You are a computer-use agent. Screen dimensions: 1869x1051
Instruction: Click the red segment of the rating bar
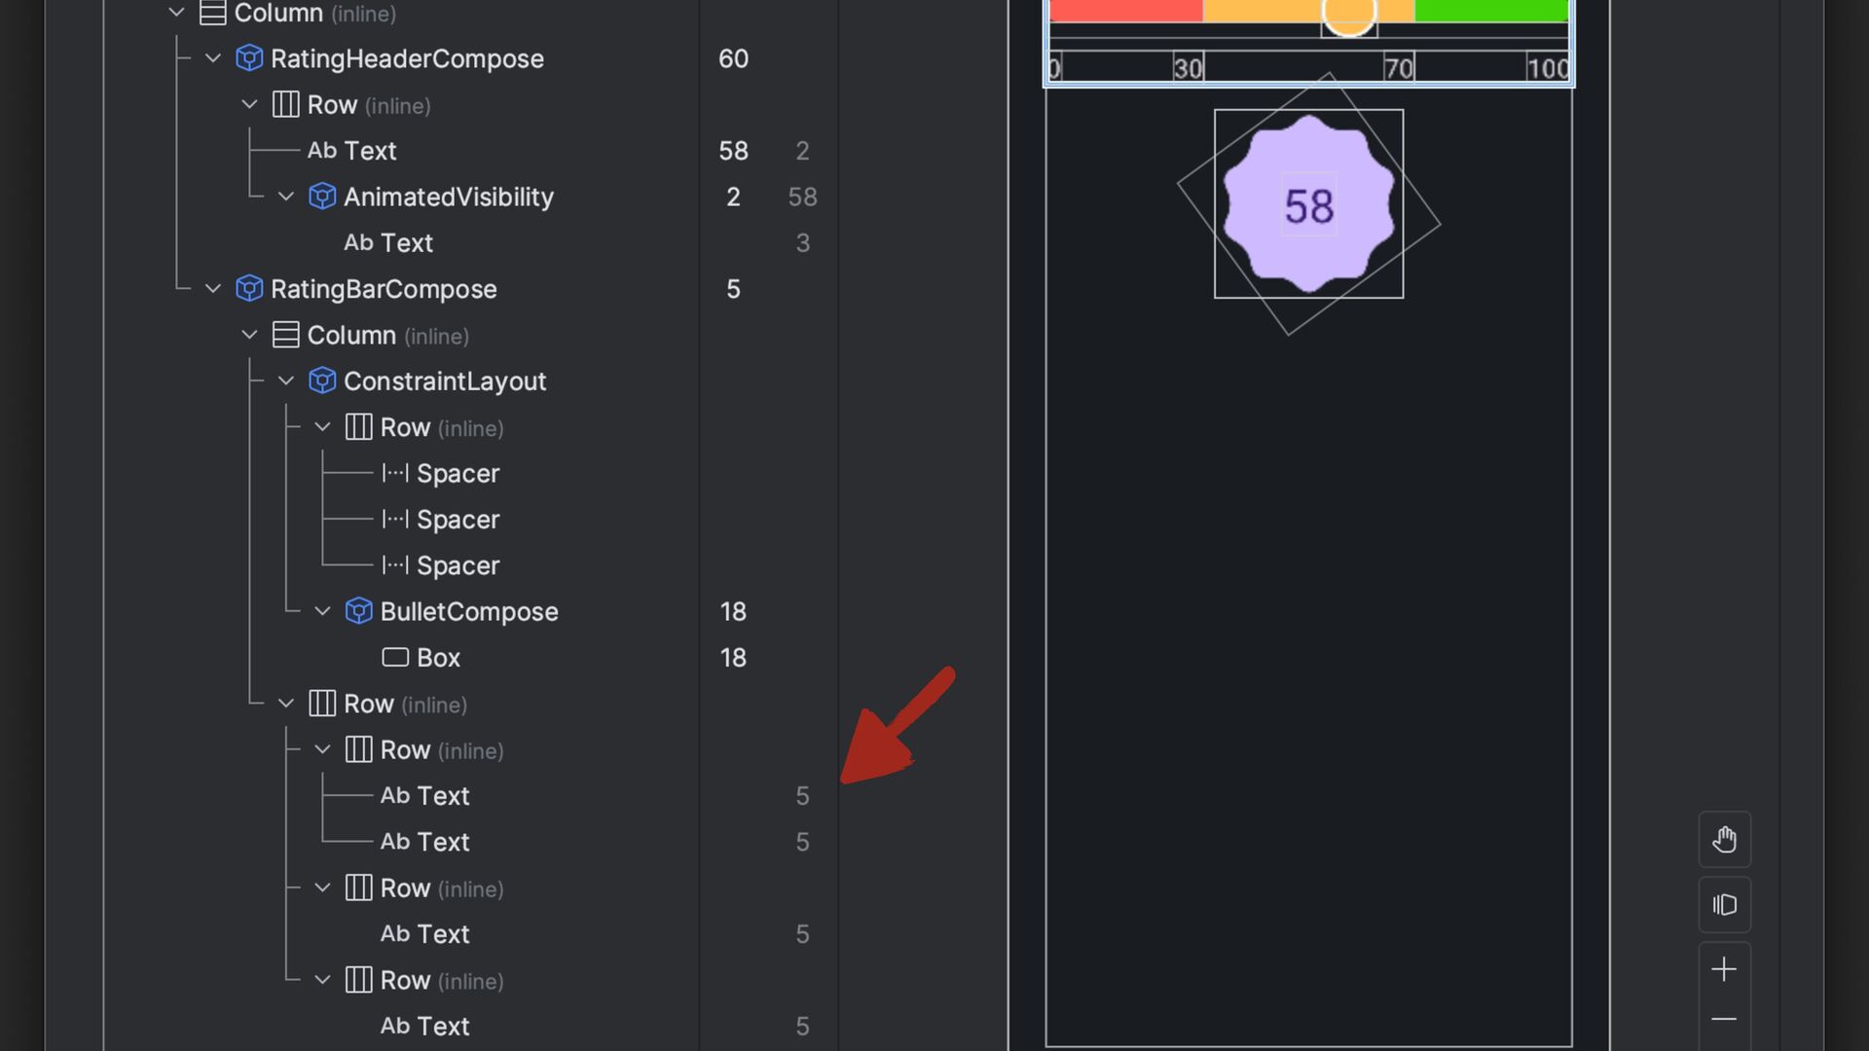(x=1124, y=10)
